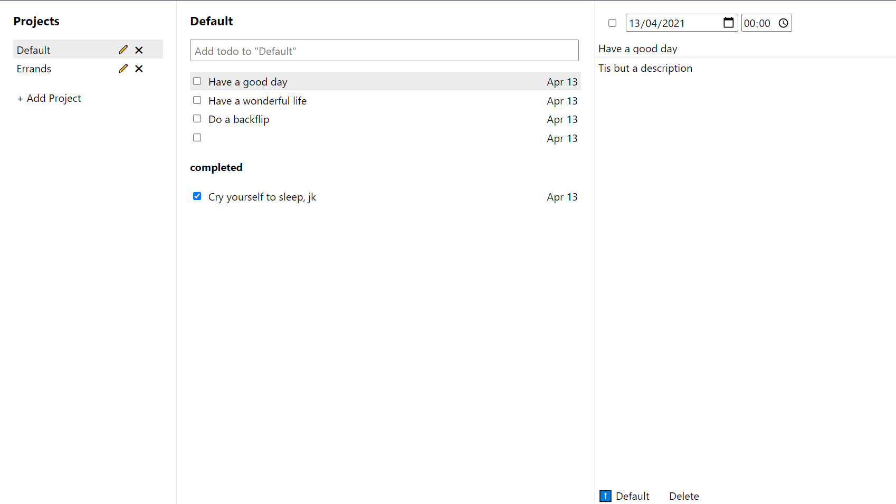Check off 'Have a good day' todo
Viewport: 896px width, 504px height.
pos(197,81)
